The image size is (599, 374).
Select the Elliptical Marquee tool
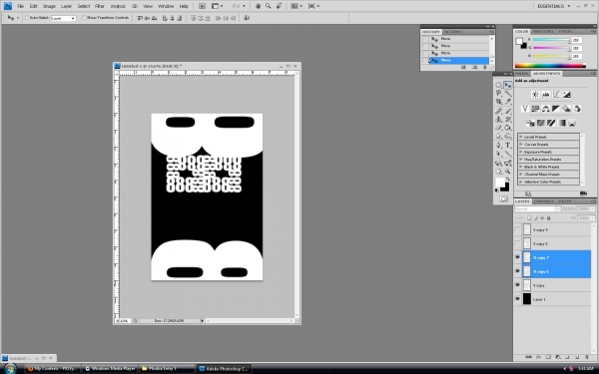(498, 85)
